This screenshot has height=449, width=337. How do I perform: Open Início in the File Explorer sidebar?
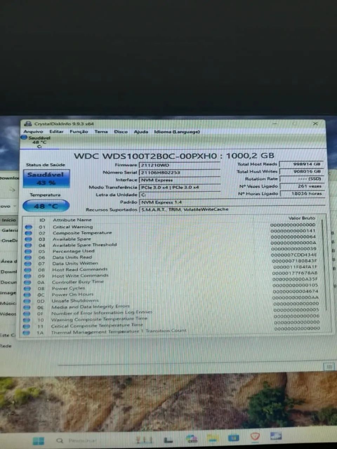[9, 220]
